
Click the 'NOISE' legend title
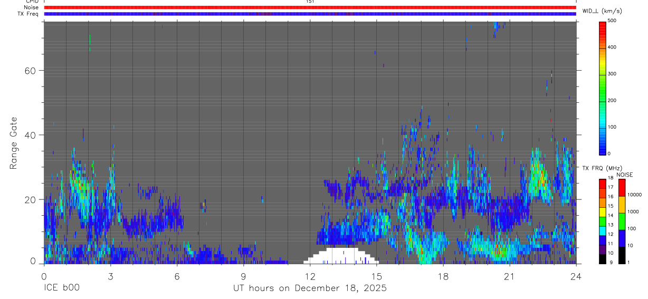[x=624, y=175]
